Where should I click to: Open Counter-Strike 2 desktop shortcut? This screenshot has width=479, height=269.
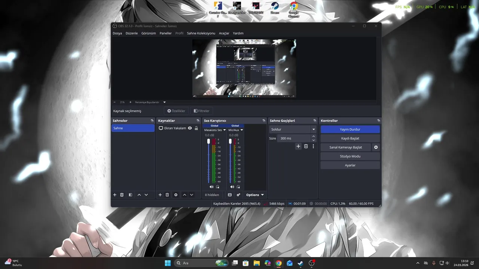[218, 9]
